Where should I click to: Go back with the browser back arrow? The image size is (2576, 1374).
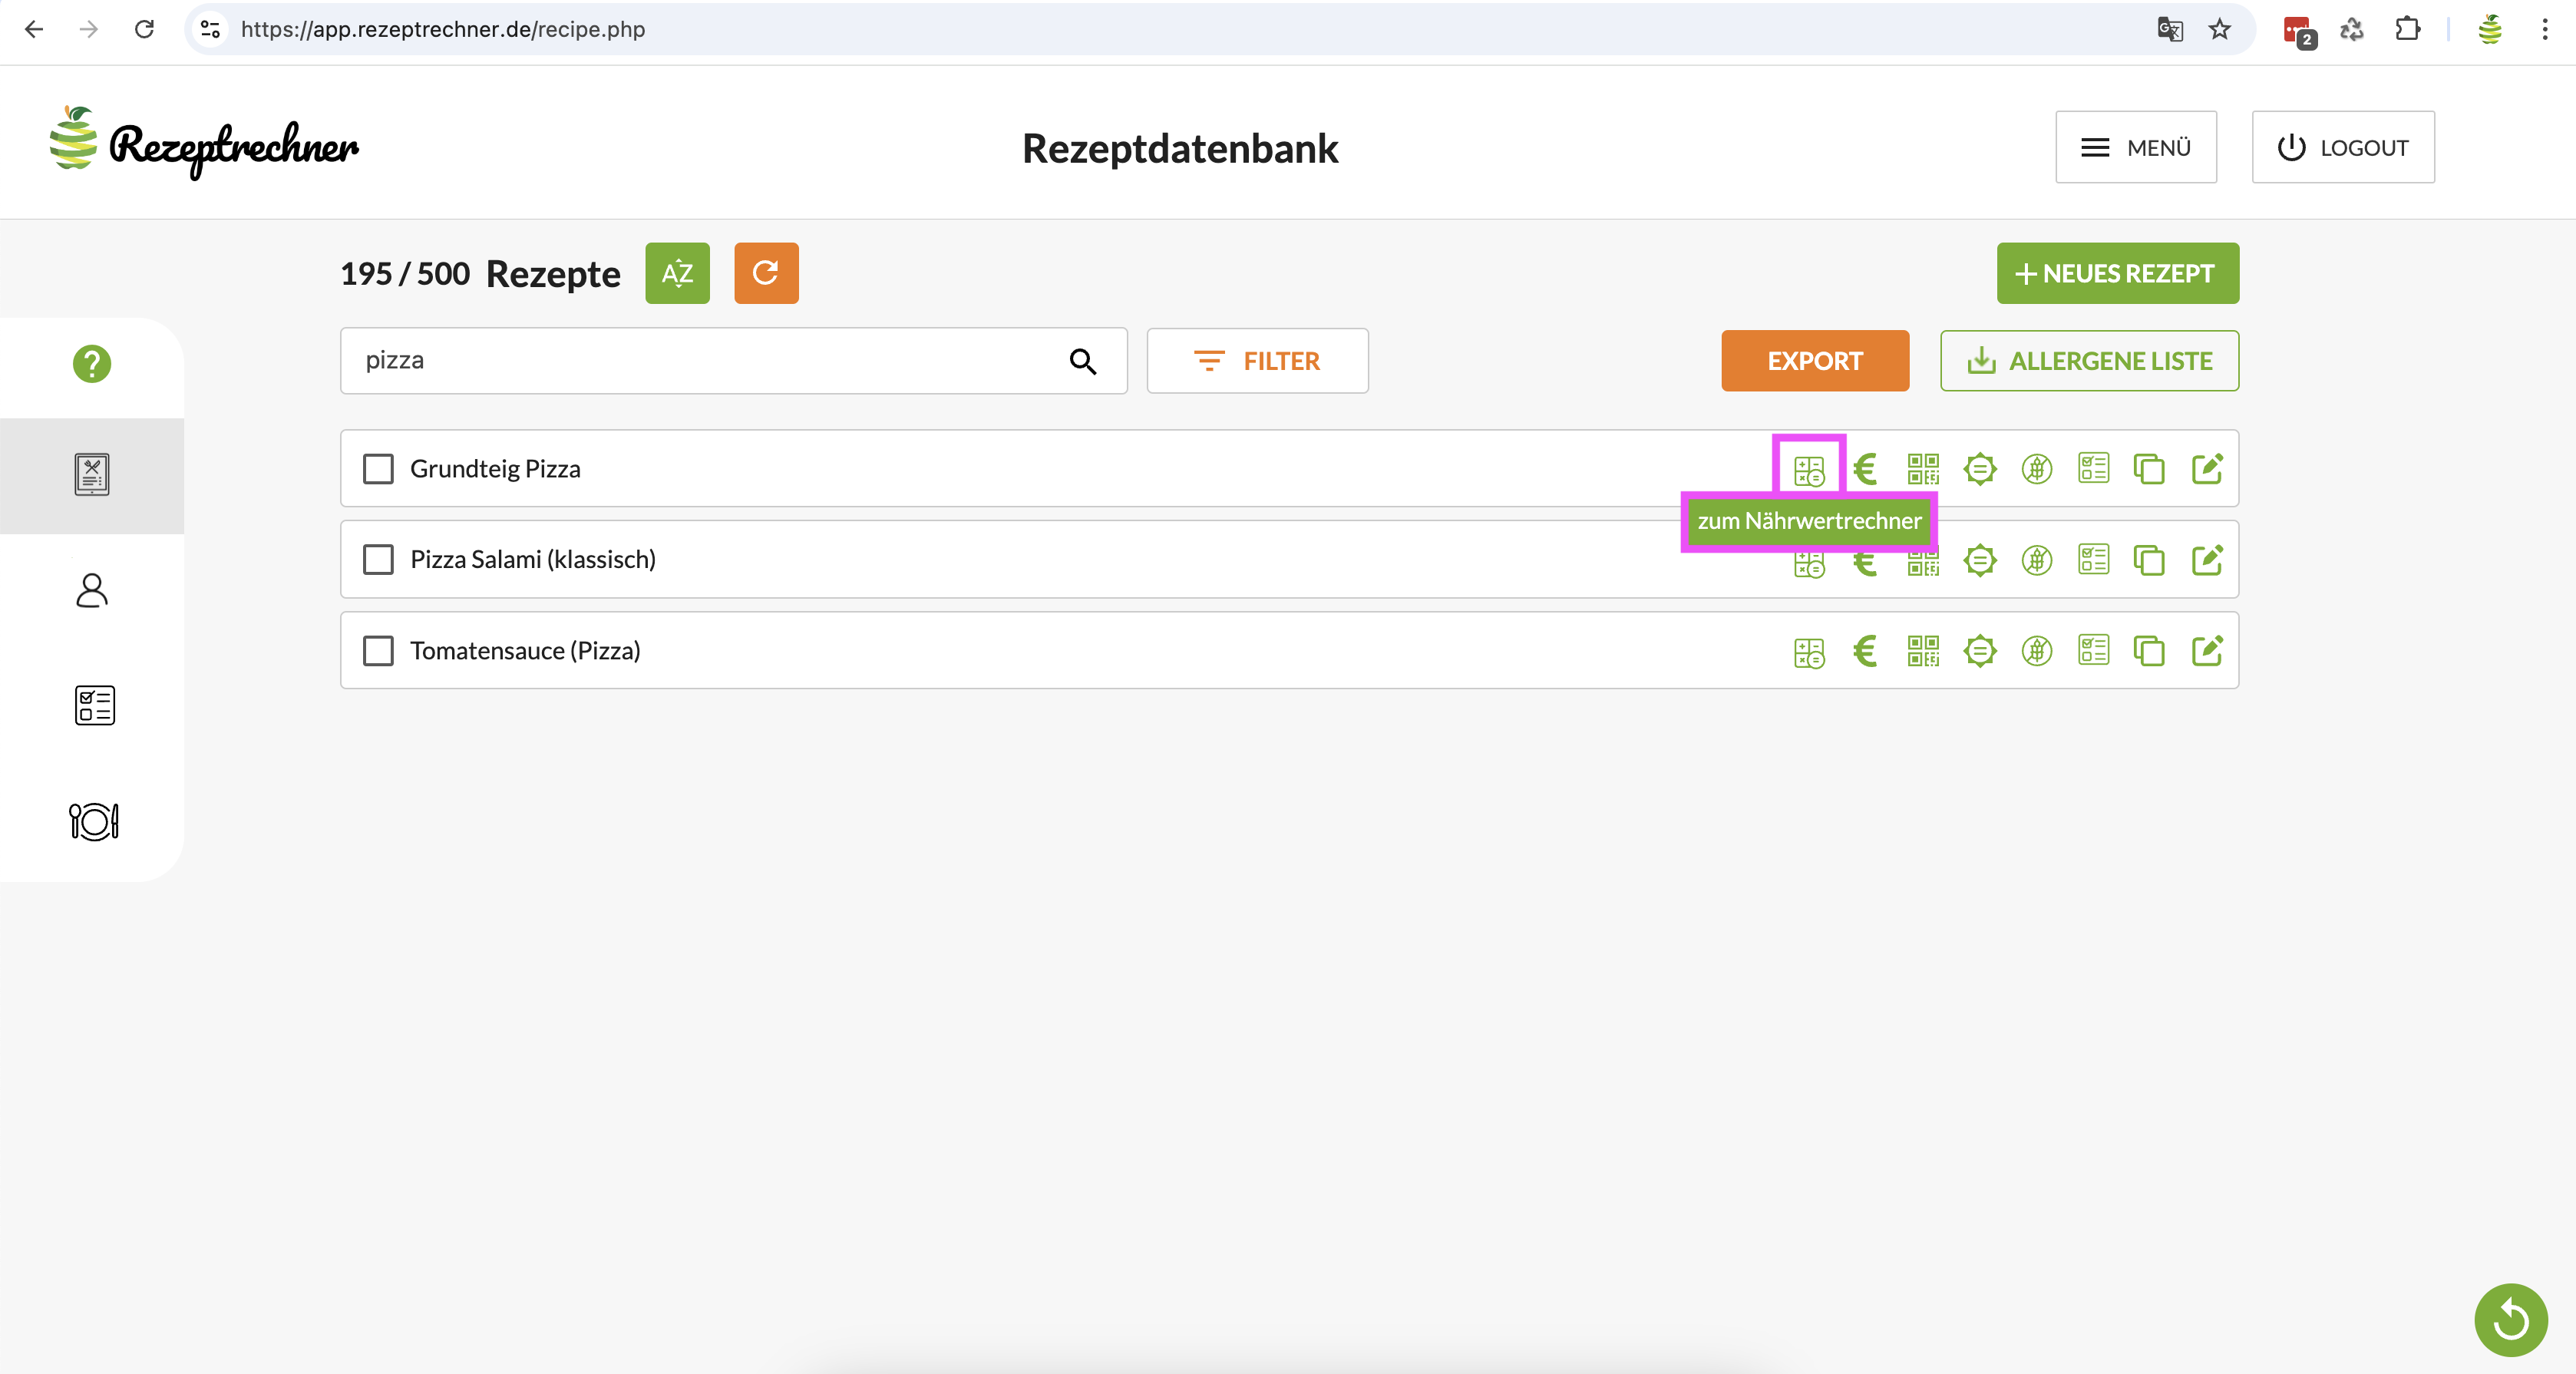click(34, 29)
